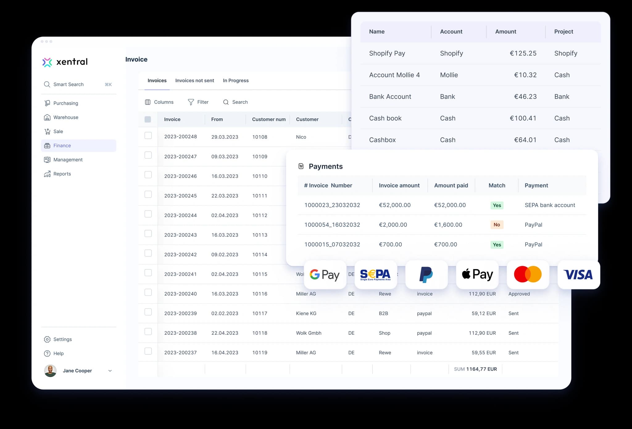Check the box for invoice 2023-200247
The image size is (632, 429).
click(148, 155)
